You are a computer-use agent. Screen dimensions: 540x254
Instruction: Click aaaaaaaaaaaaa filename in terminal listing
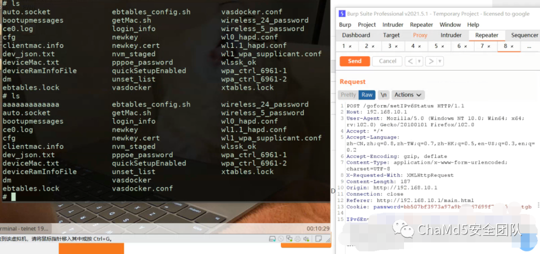click(x=30, y=104)
